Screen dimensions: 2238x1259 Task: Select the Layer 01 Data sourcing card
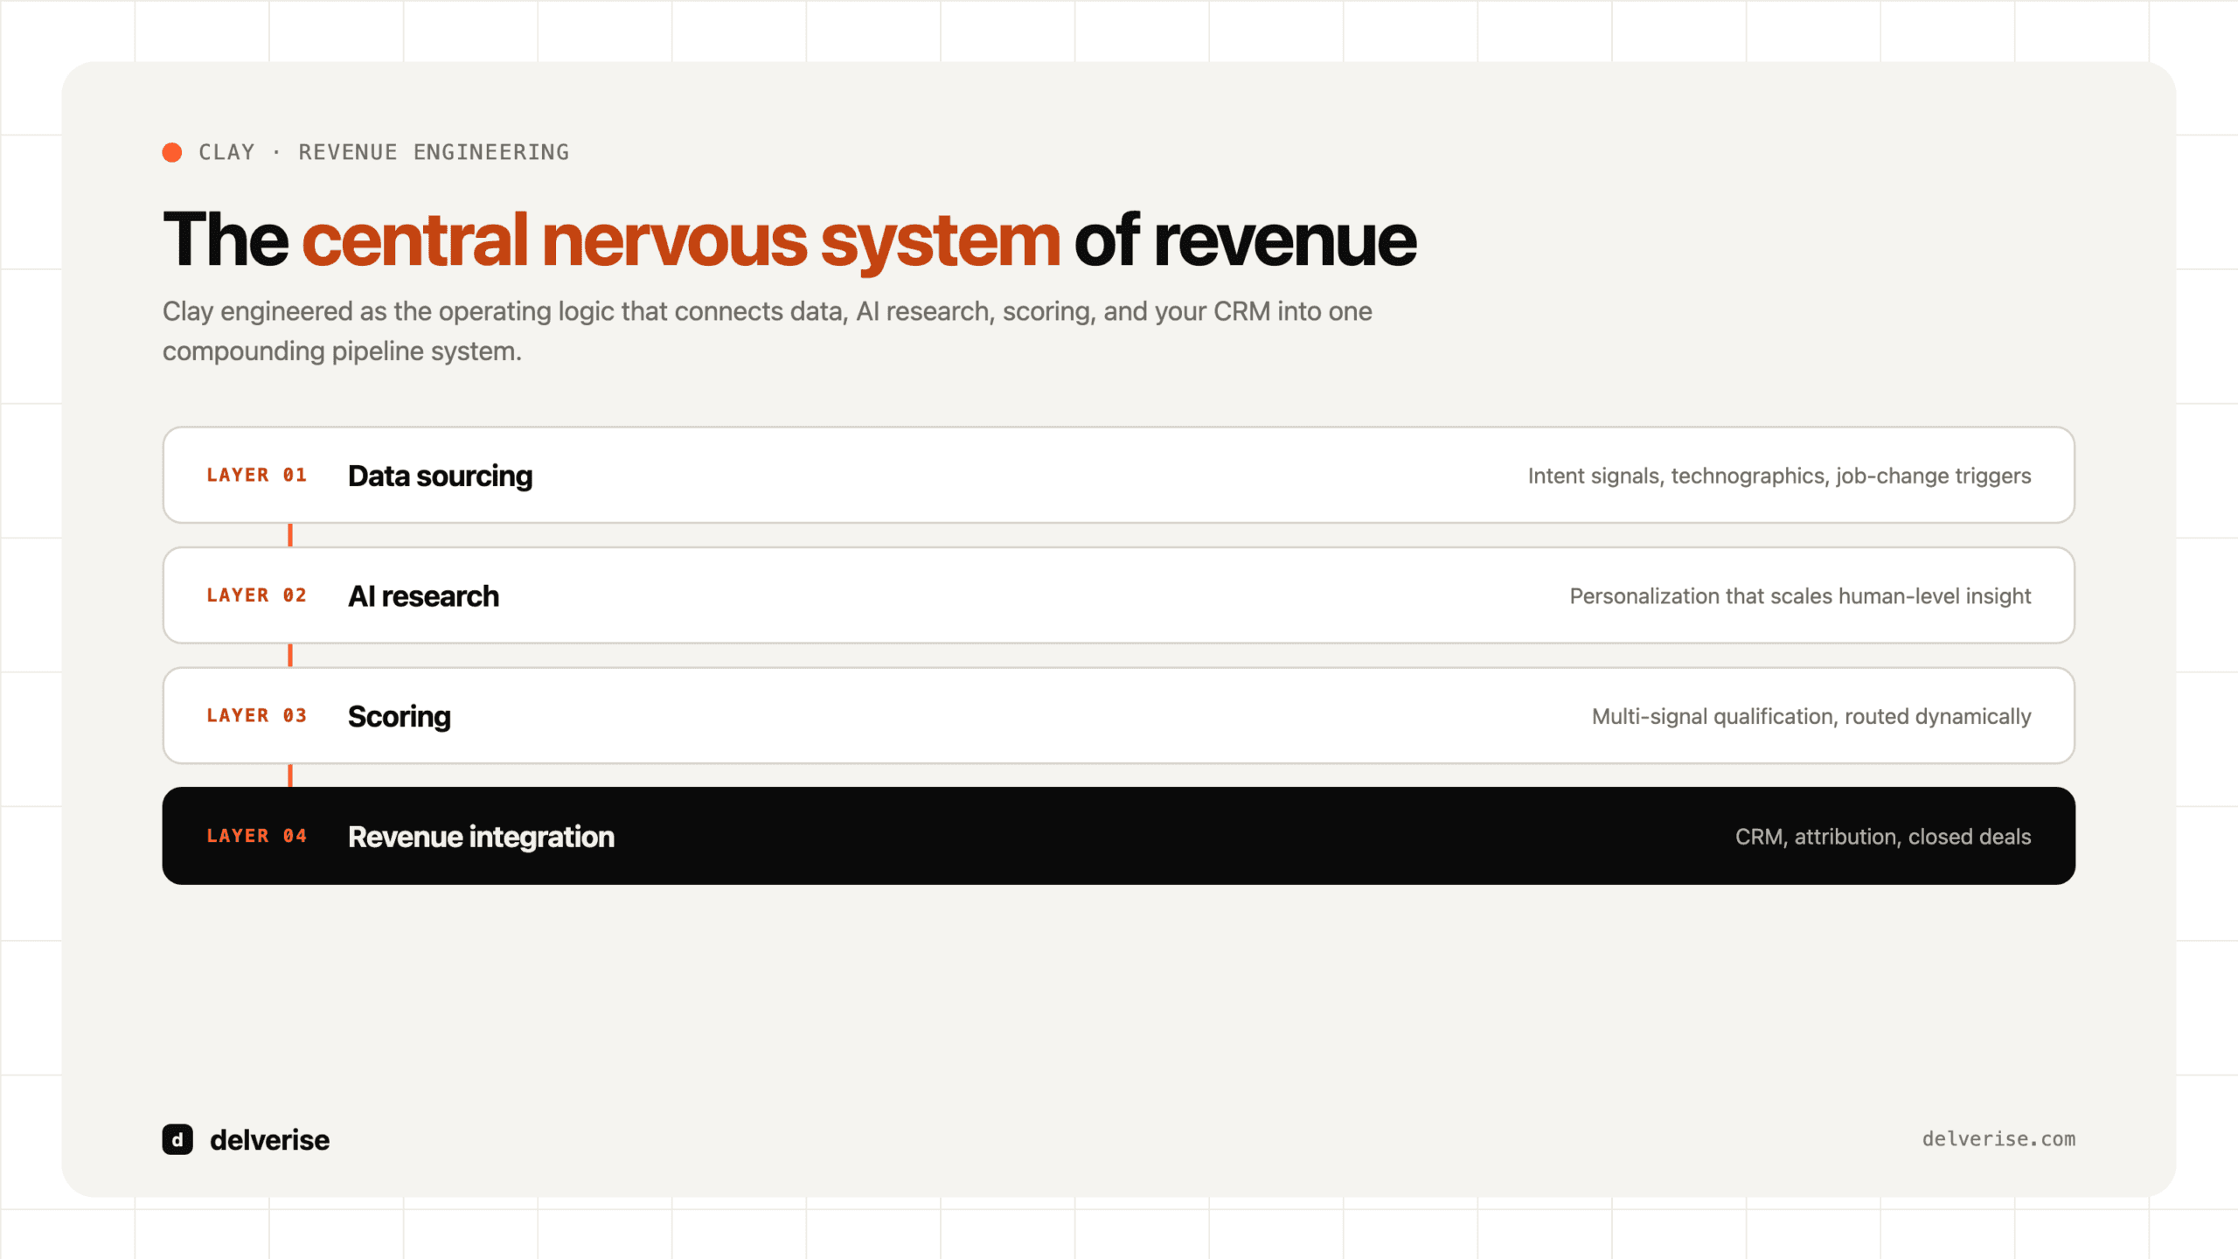click(1119, 475)
